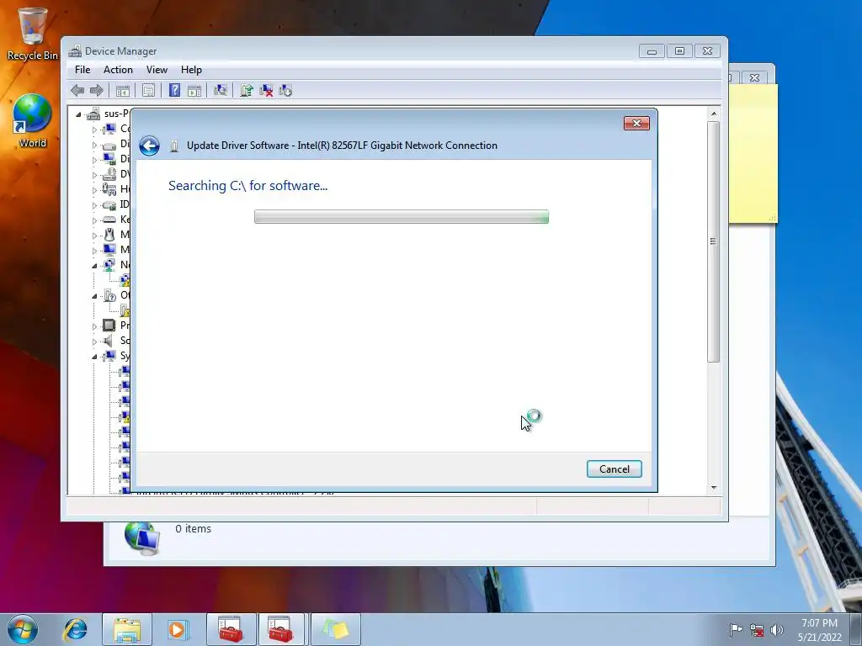Click the Back arrow in Device Manager toolbar

point(77,91)
